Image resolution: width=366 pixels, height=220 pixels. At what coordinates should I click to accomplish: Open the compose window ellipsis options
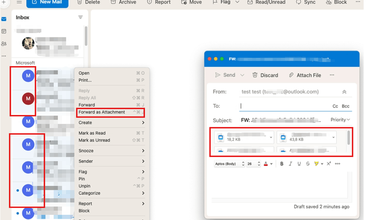tap(332, 75)
